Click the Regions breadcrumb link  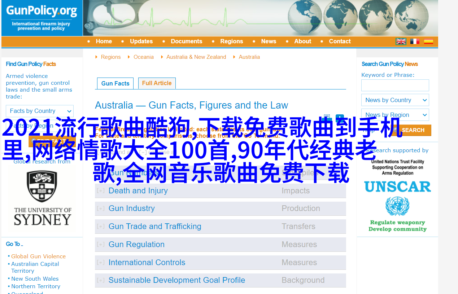111,57
